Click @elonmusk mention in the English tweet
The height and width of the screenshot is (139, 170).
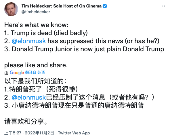click(x=29, y=41)
